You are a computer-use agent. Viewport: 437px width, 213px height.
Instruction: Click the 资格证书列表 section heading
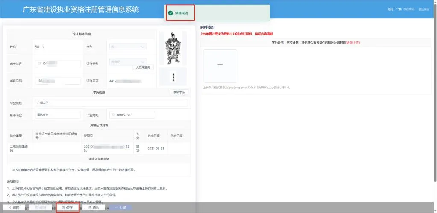[99, 125]
